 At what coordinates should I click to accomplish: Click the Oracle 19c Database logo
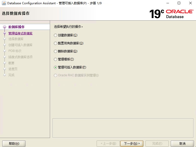coord(171,14)
